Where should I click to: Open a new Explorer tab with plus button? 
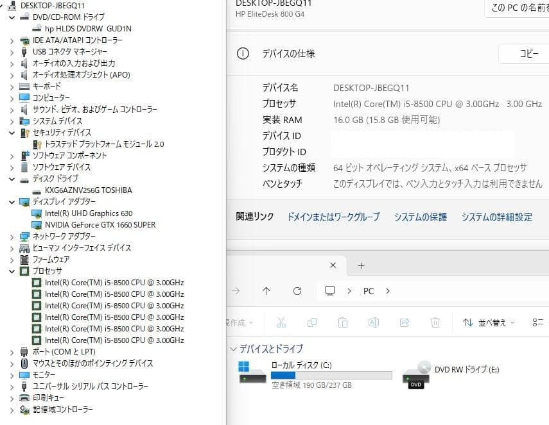(x=361, y=265)
